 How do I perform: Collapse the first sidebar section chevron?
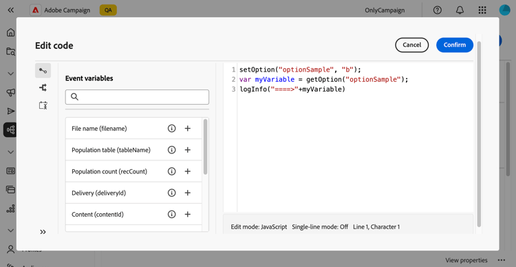point(10,74)
